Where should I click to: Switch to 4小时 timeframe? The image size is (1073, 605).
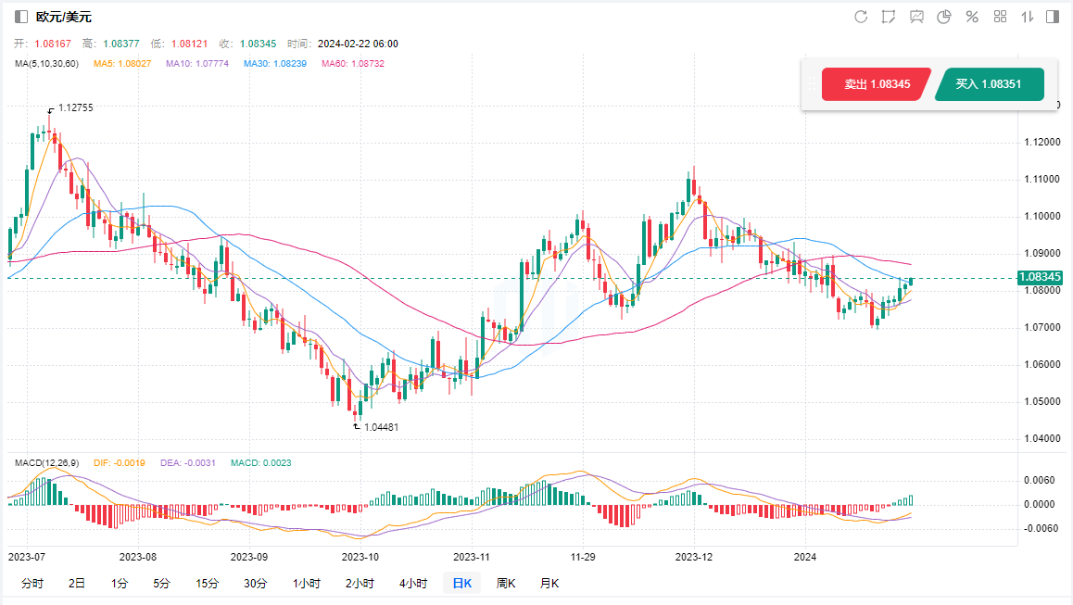(413, 584)
